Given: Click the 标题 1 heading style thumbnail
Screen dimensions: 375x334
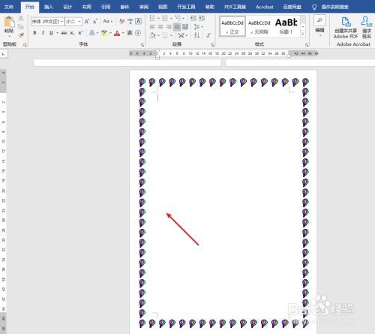Looking at the screenshot, I should coord(286,26).
